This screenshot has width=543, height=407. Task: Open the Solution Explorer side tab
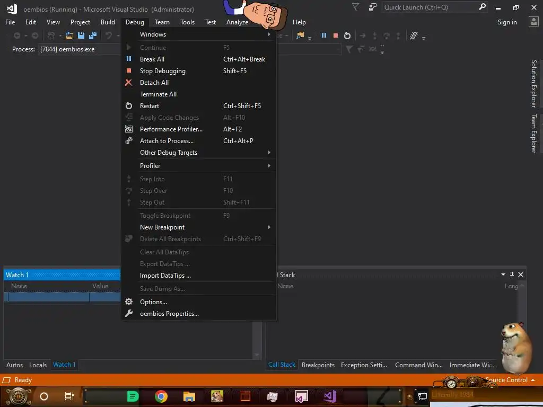pyautogui.click(x=533, y=83)
